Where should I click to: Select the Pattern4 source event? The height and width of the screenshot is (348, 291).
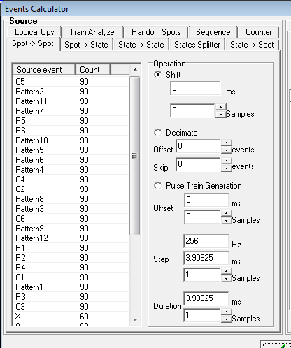(x=71, y=170)
